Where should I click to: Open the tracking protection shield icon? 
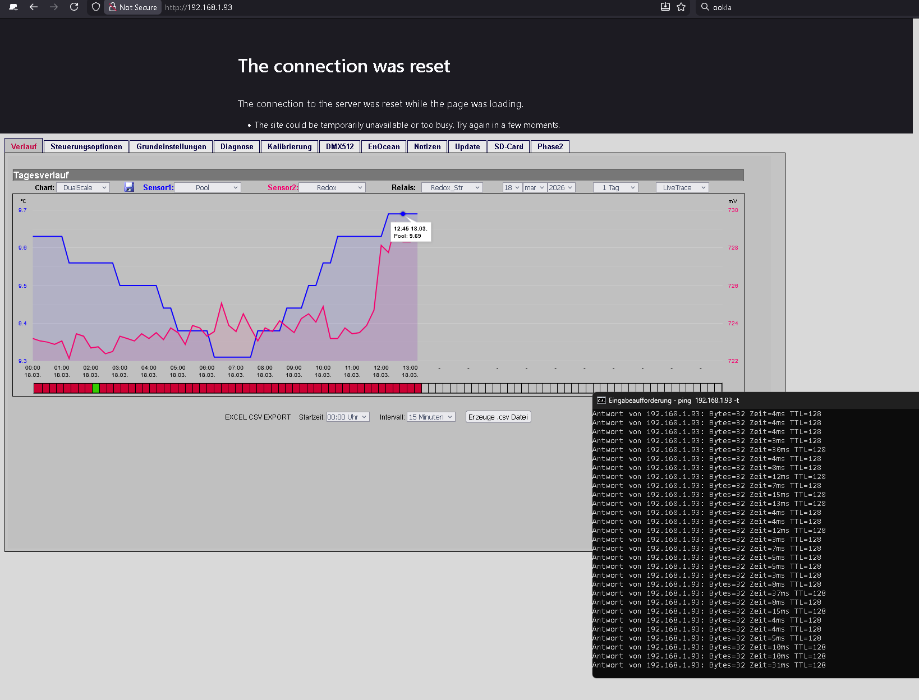point(96,7)
